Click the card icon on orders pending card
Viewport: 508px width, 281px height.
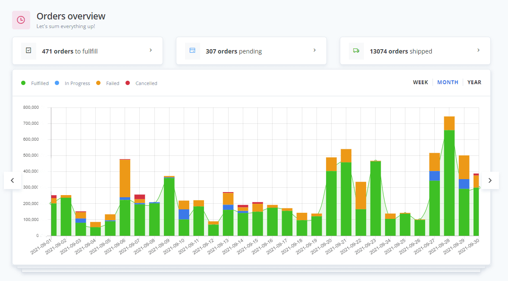click(x=192, y=51)
